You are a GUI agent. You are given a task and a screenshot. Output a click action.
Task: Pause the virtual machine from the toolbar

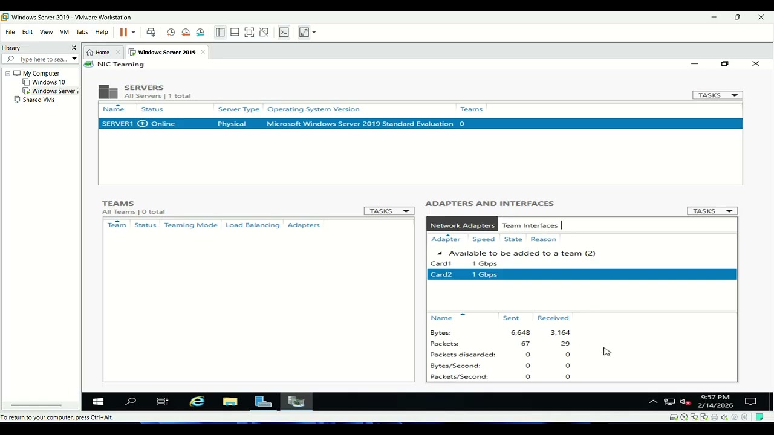123,32
